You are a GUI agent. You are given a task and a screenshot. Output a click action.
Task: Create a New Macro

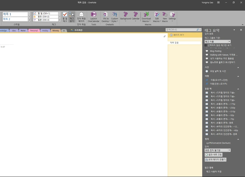(x=165, y=17)
